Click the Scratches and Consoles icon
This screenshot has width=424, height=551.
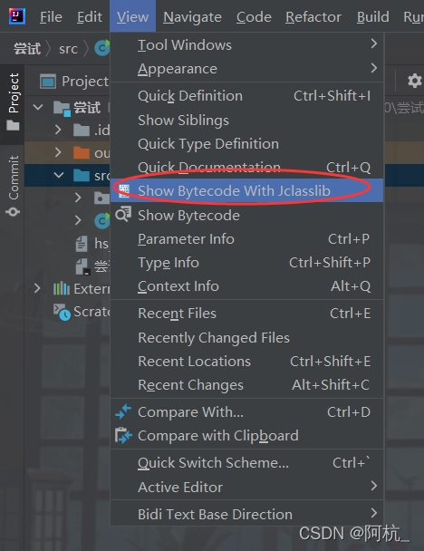[x=62, y=312]
